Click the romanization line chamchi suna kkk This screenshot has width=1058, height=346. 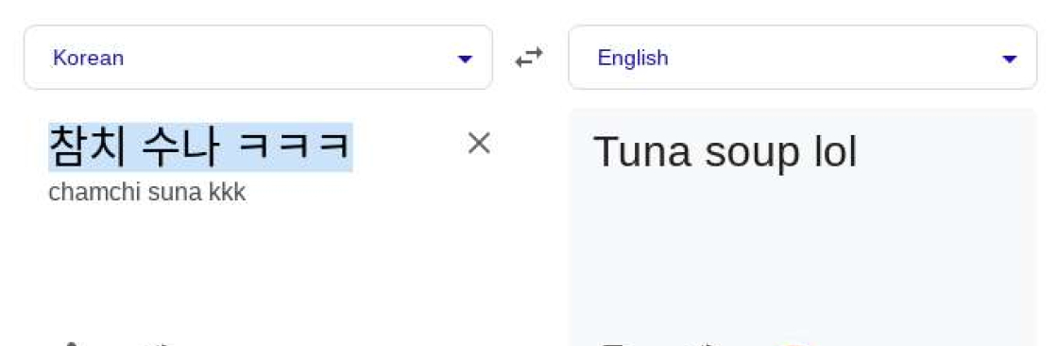pos(147,193)
